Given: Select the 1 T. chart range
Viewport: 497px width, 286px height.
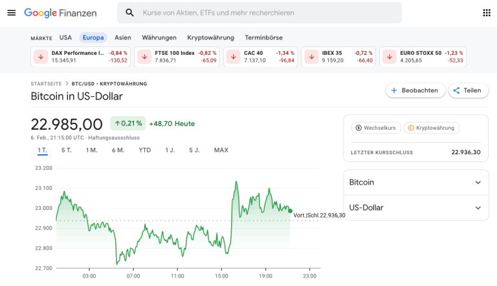Looking at the screenshot, I should (43, 150).
